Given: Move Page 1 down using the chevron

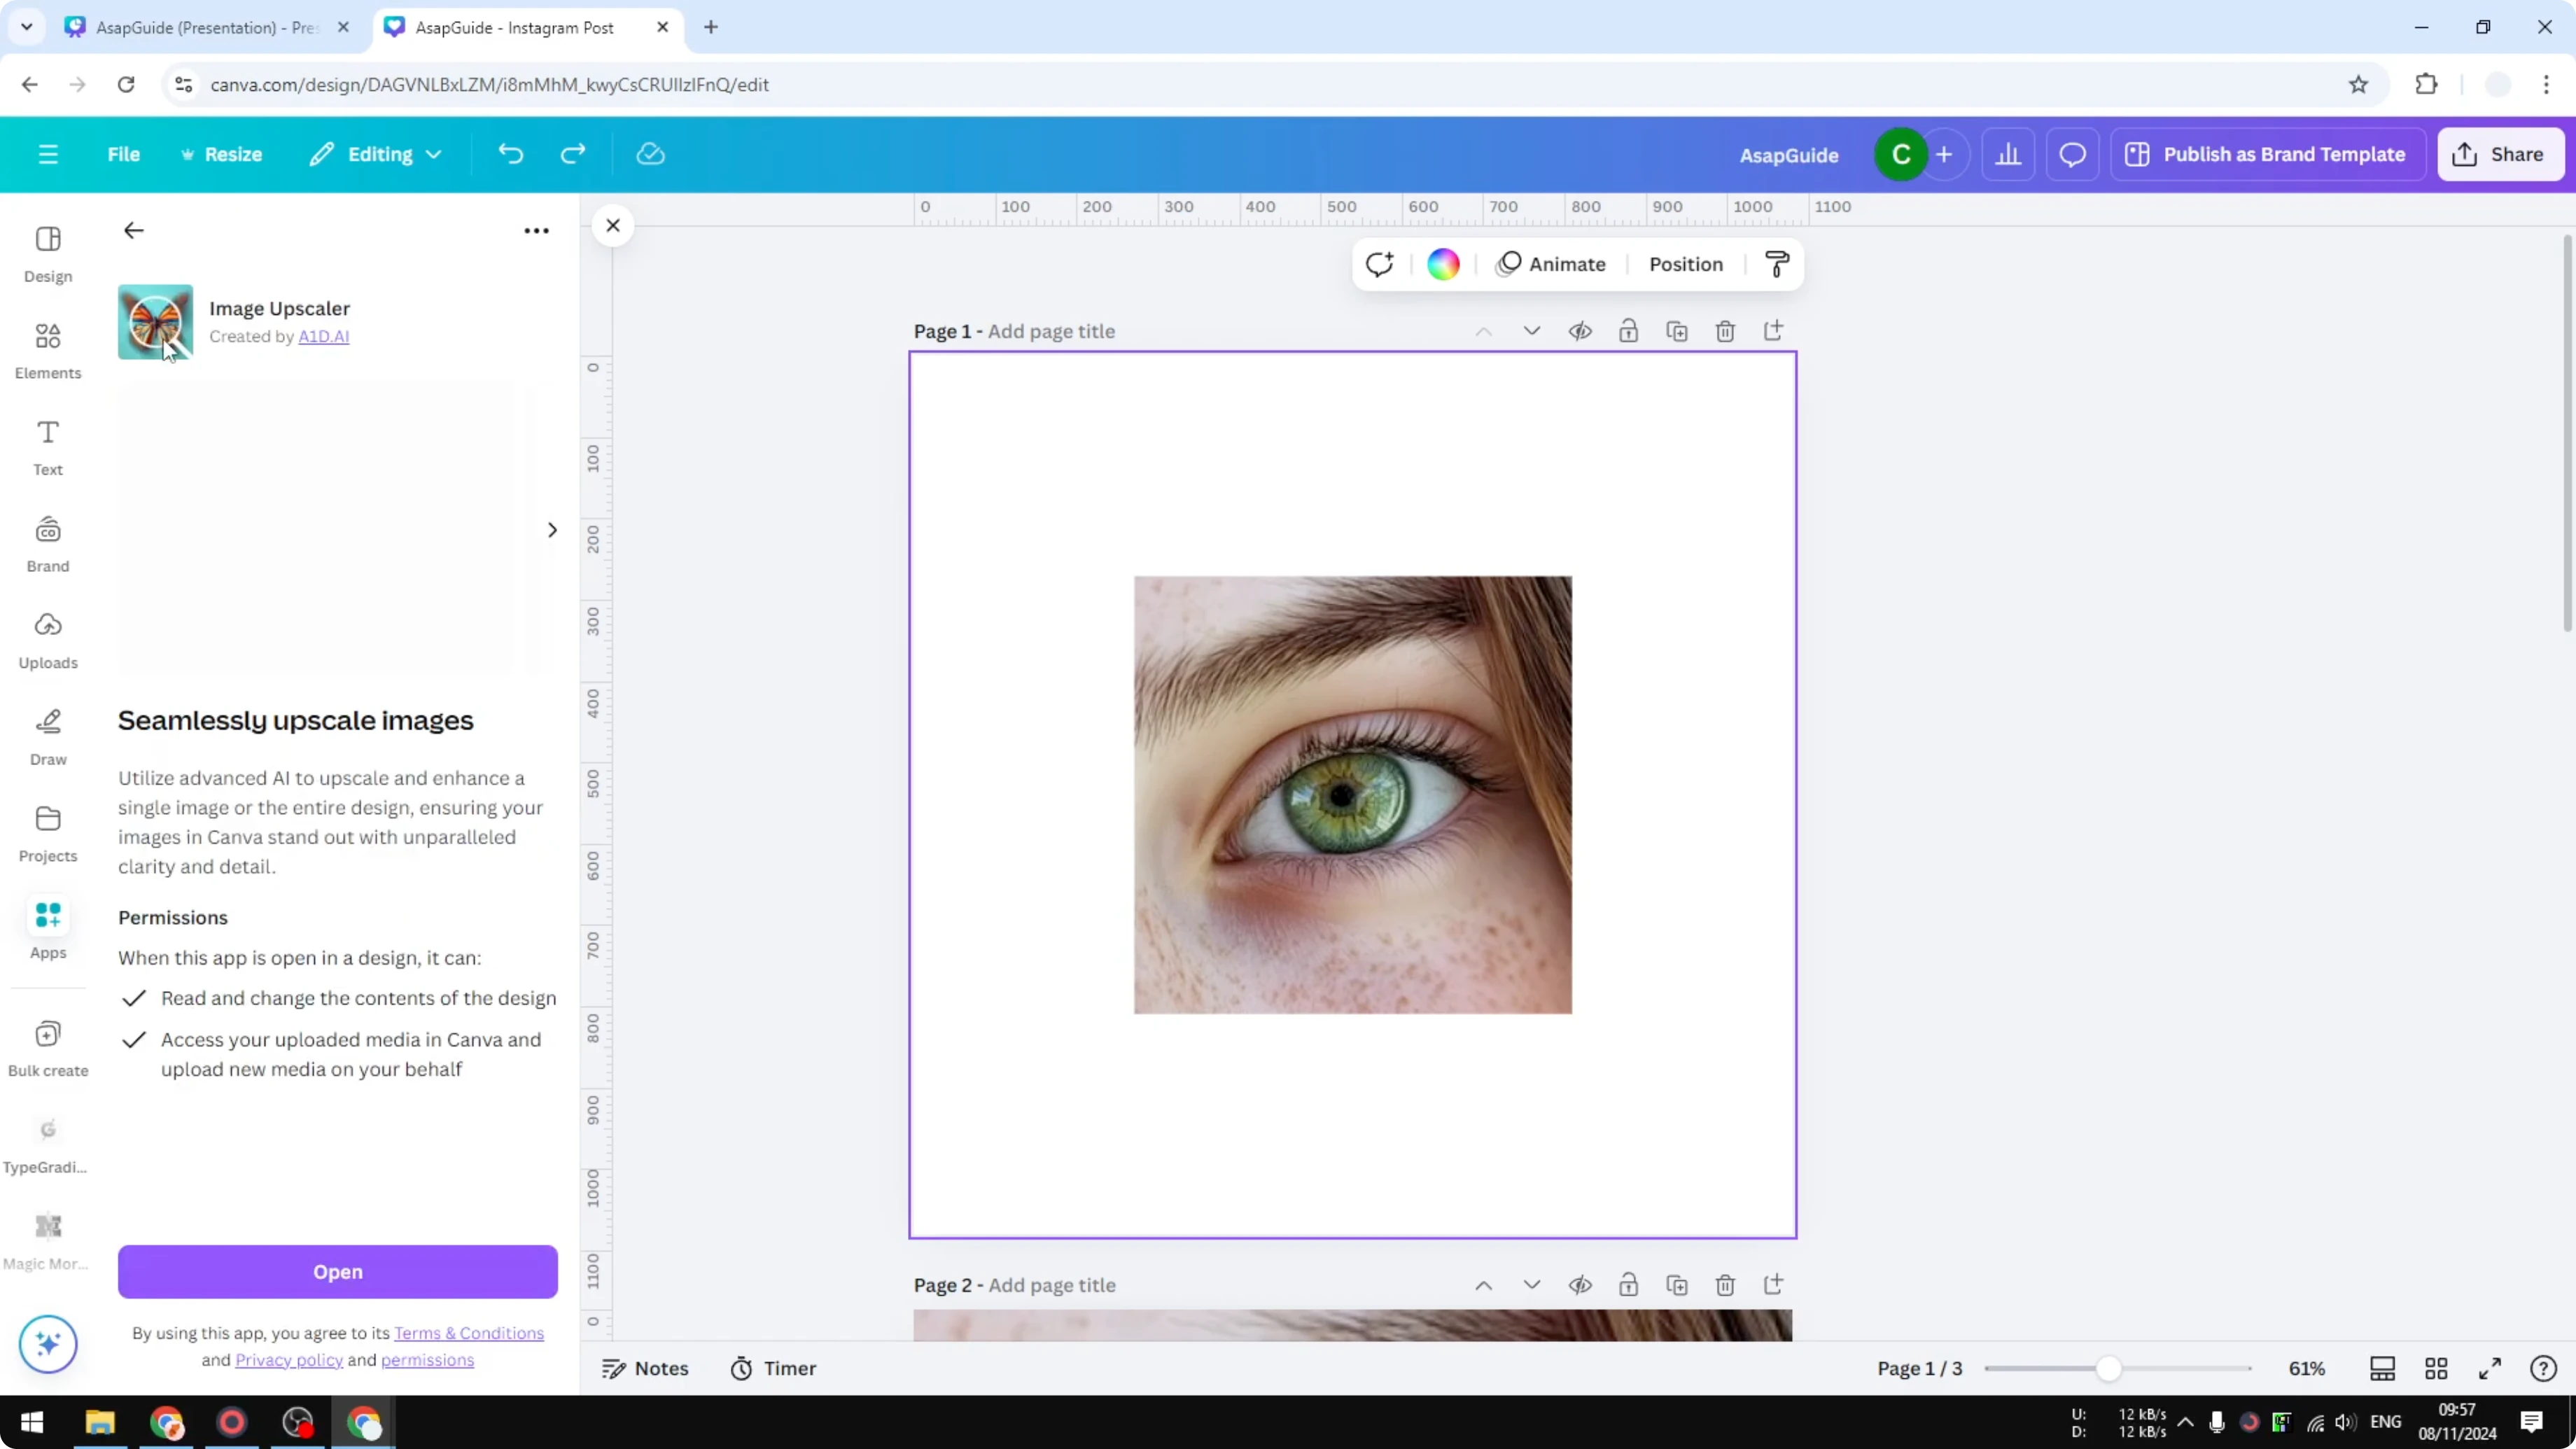Looking at the screenshot, I should [1531, 331].
